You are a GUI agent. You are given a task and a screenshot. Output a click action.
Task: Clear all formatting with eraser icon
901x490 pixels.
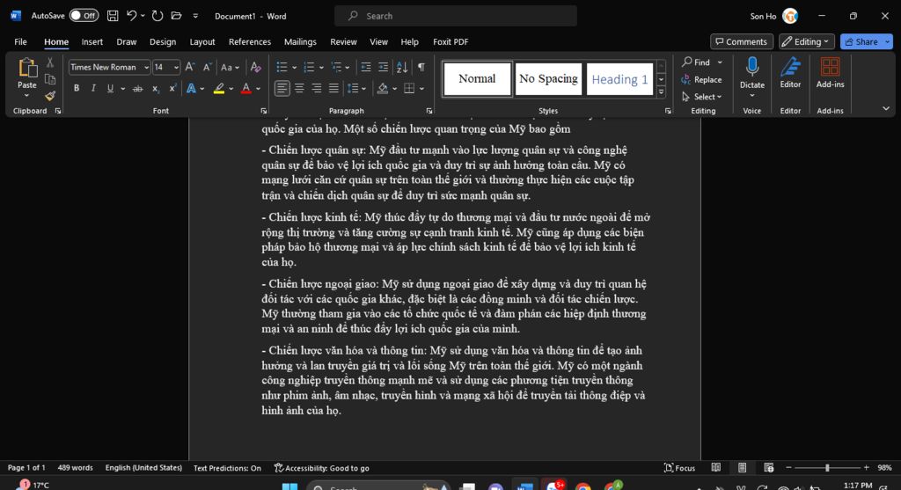[x=256, y=67]
